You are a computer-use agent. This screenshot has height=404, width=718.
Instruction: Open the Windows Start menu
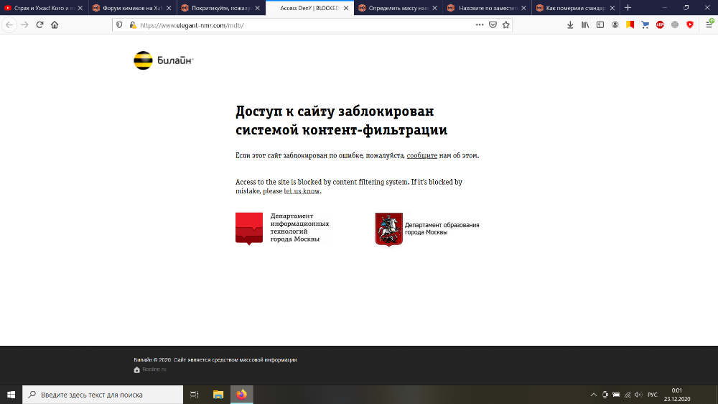pyautogui.click(x=11, y=395)
